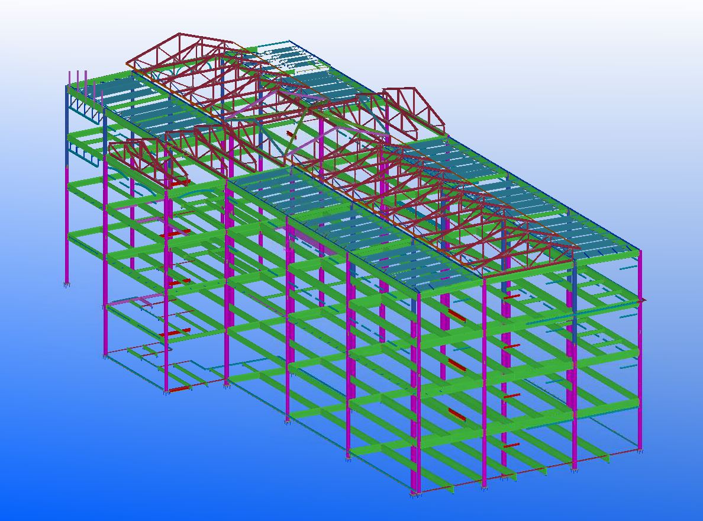Screen dimensions: 703x521
Task: Click the three magenta posts at roof corner
Action: point(78,79)
